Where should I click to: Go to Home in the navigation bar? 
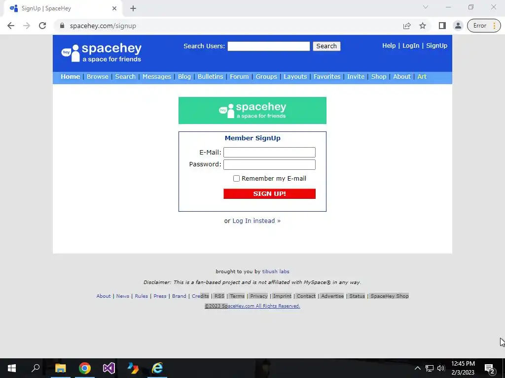click(x=70, y=76)
